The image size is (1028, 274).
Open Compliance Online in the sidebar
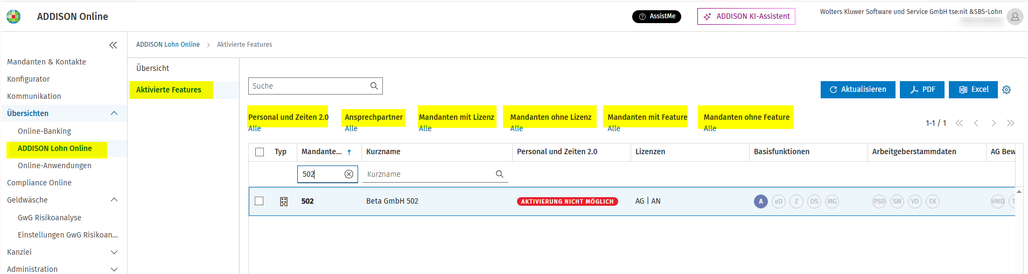click(x=39, y=183)
